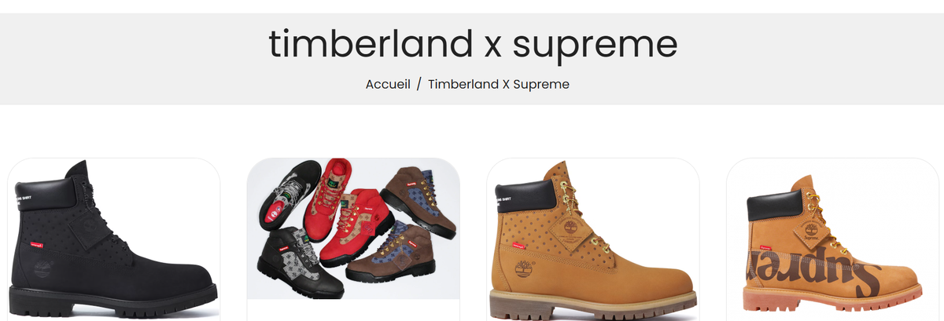Select the Timberland X Supreme breadcrumb item
Viewport: 944px width, 321px height.
click(x=499, y=84)
